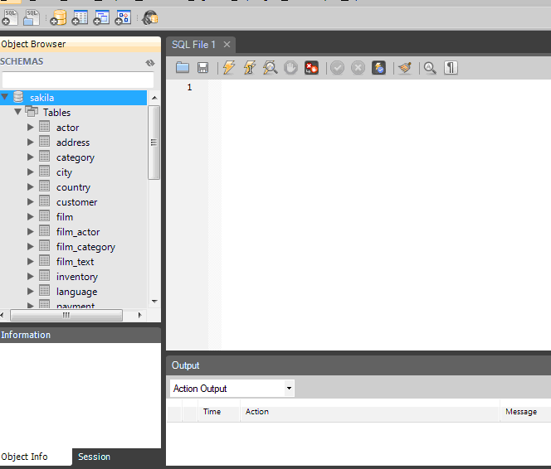Image resolution: width=551 pixels, height=469 pixels.
Task: Click the reconnect to DBMS icon
Action: pyautogui.click(x=149, y=17)
